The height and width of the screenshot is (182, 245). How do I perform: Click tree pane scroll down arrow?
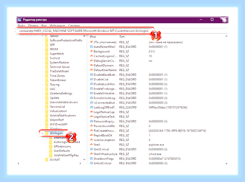85,159
